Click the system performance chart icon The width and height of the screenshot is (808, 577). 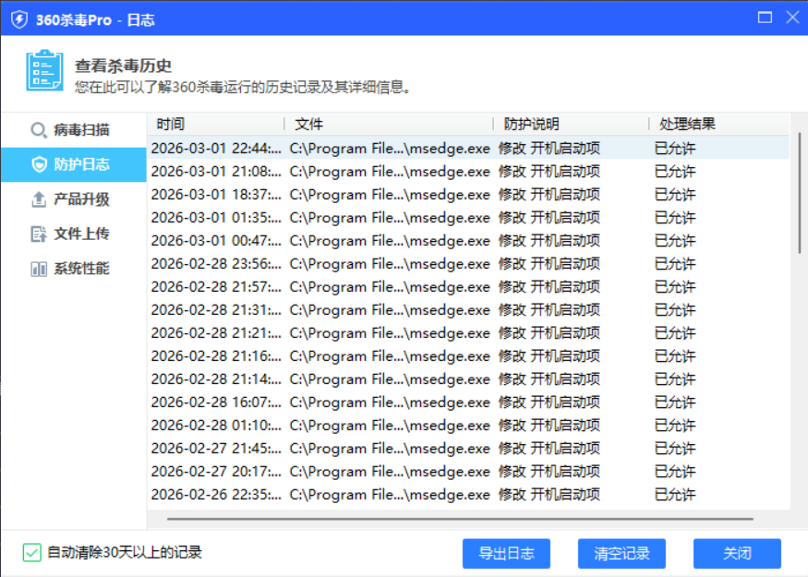(39, 269)
